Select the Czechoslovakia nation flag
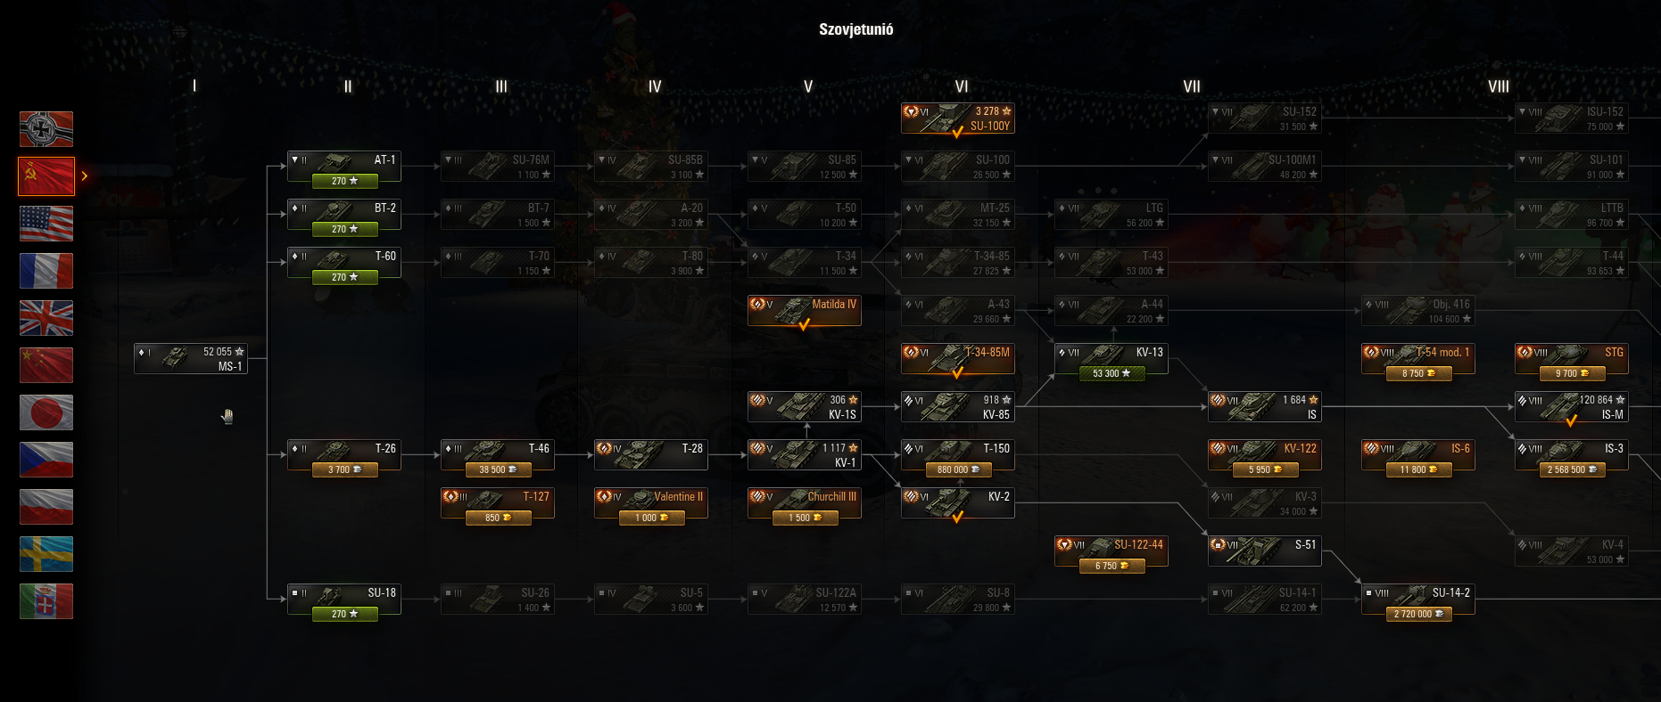 [x=46, y=460]
